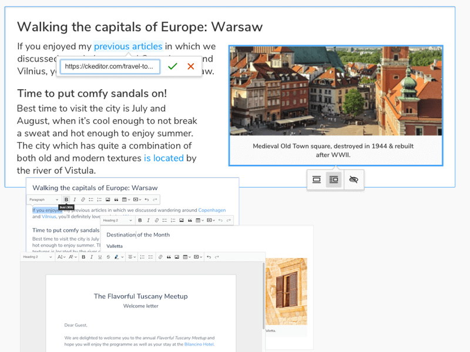
Task: Select the Valletta window photo
Action: coord(286,292)
